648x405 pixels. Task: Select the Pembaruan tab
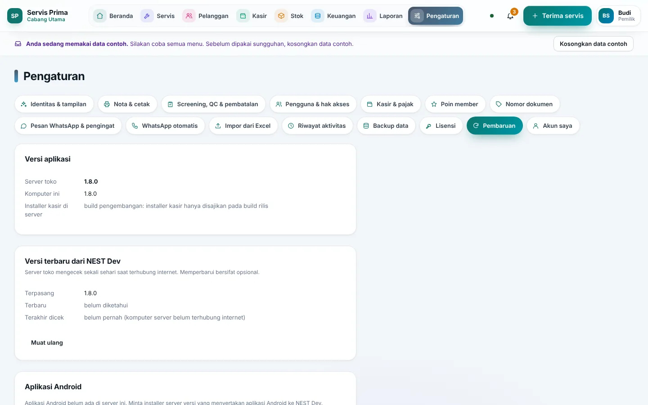click(495, 126)
